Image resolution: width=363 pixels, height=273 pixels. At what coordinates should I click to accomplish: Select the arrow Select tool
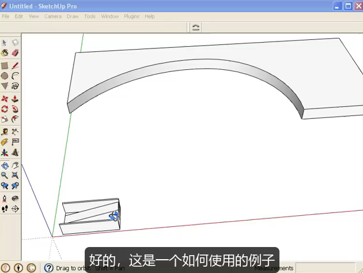click(5, 43)
